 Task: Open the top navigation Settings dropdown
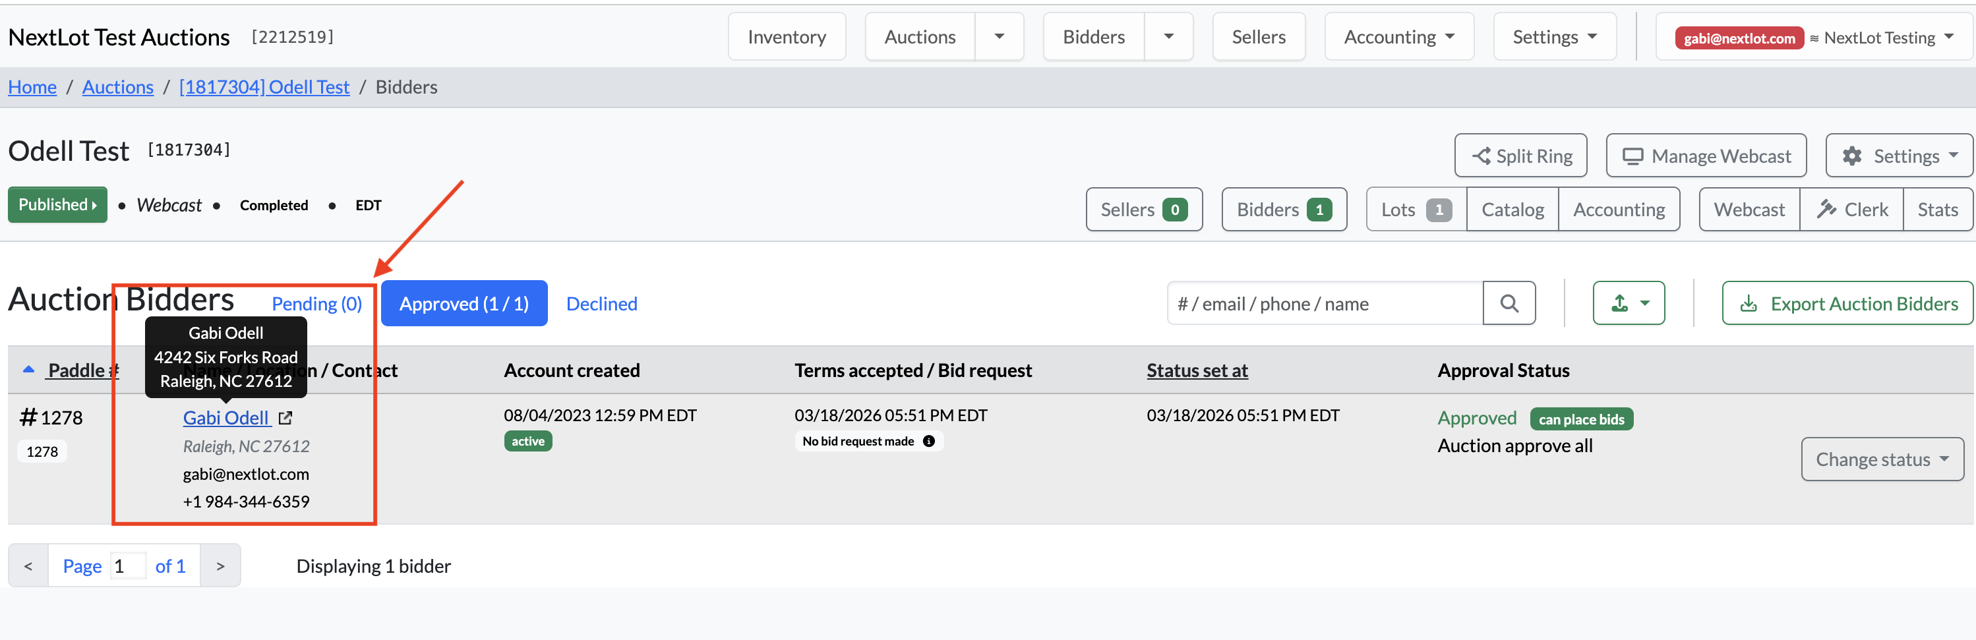[x=1554, y=37]
